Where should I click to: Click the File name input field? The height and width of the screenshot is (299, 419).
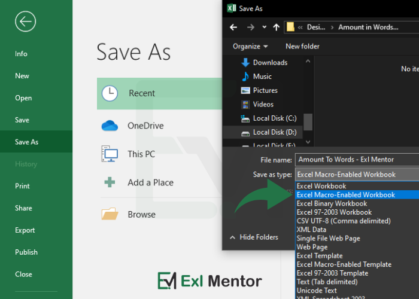click(357, 160)
